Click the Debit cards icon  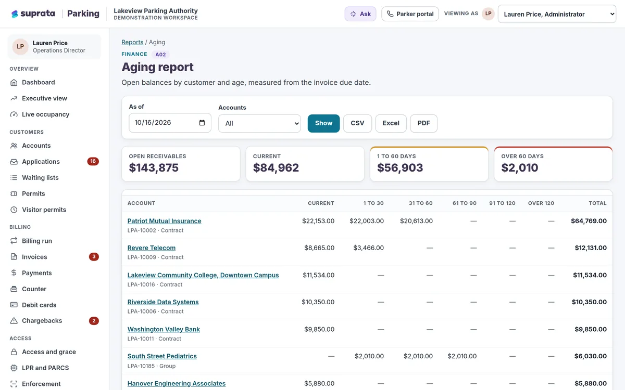14,305
